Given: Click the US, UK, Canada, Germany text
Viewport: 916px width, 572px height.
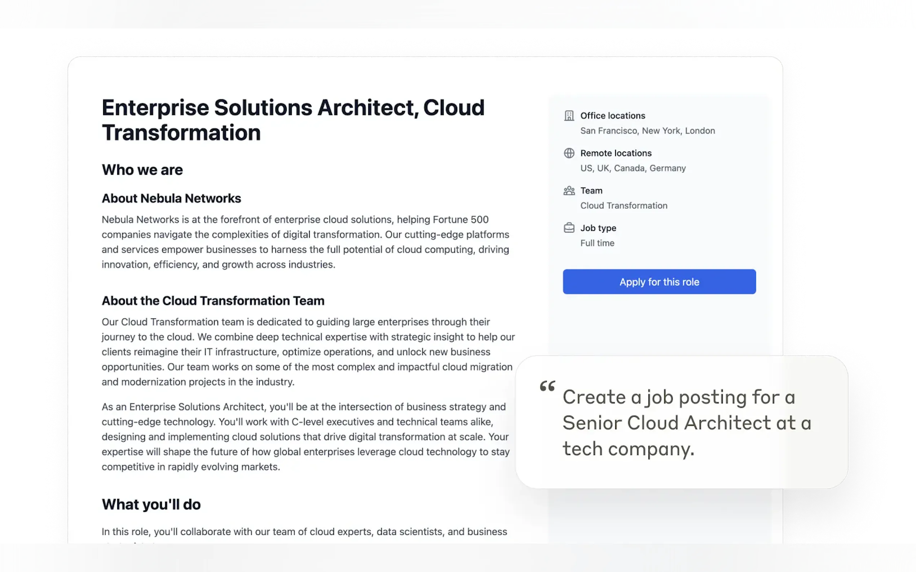Looking at the screenshot, I should coord(633,168).
